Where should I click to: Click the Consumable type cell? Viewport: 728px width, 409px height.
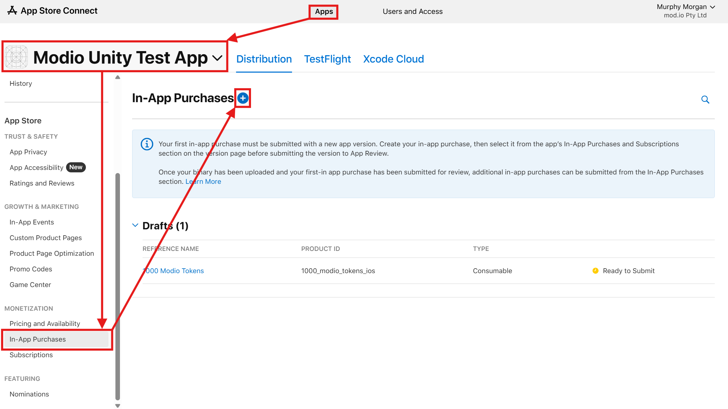492,271
